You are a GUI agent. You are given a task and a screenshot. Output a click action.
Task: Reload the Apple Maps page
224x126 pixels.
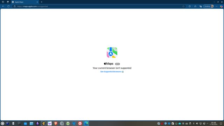[8, 6]
